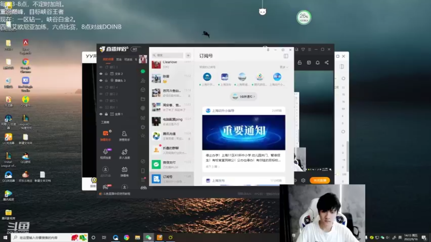Image resolution: width=431 pixels, height=242 pixels.
Task: Toggle preview eye beside 直播伴侣 settings gear
Action: tap(295, 180)
